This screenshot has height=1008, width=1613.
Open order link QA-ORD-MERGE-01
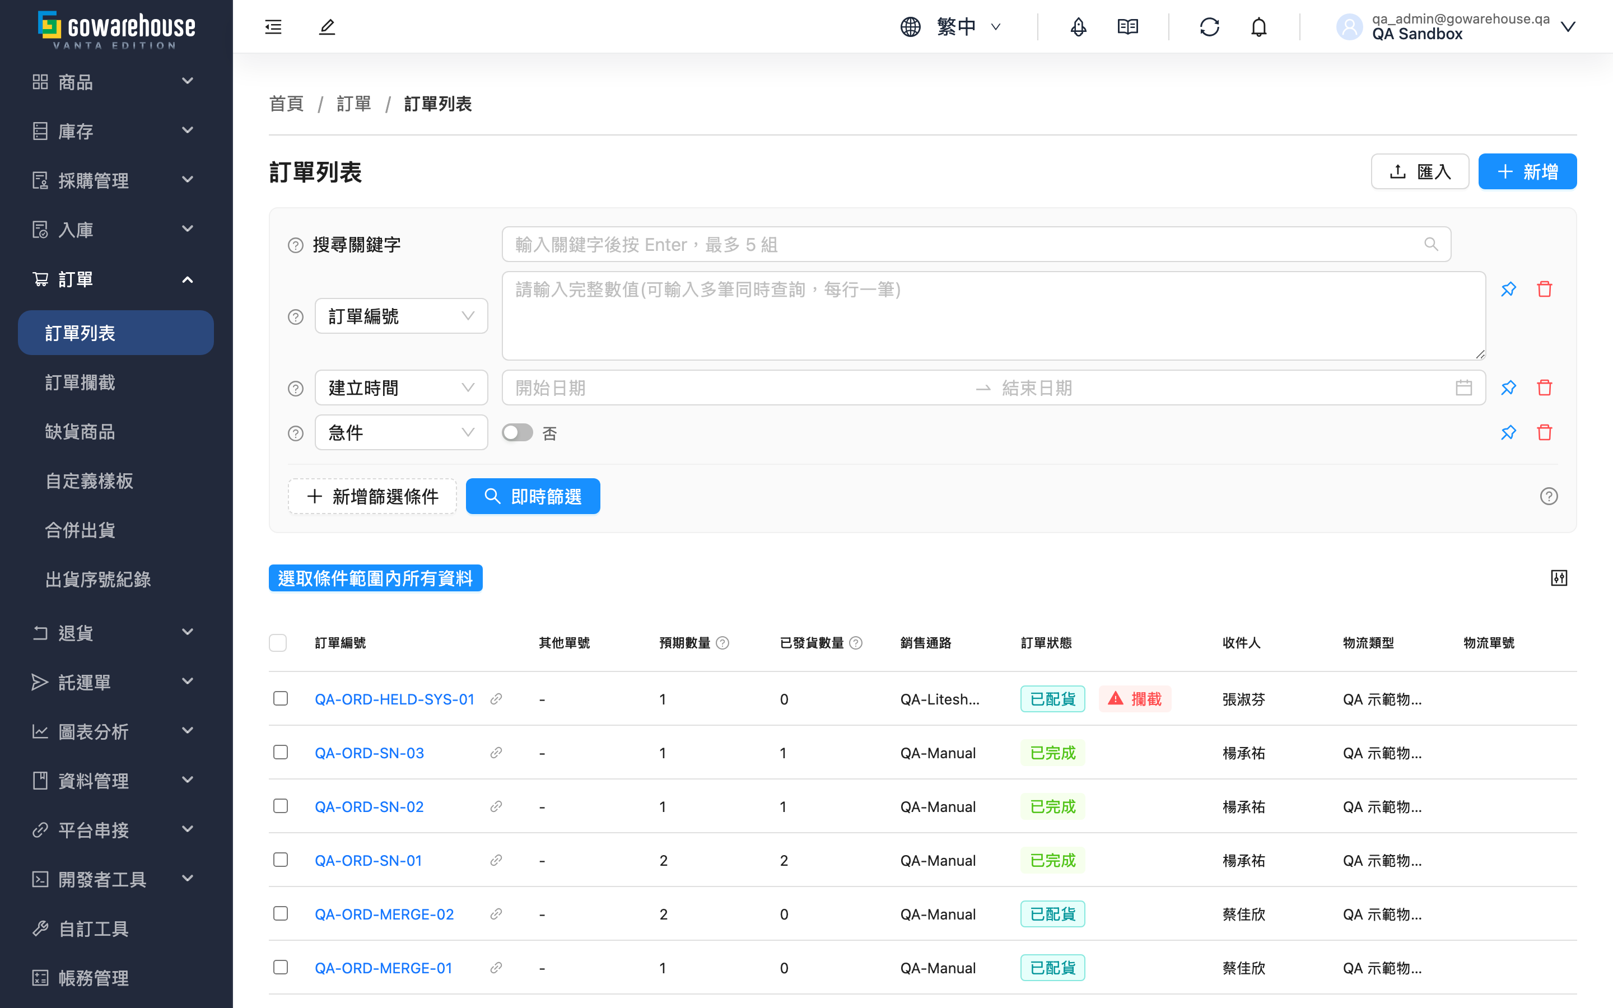point(383,968)
